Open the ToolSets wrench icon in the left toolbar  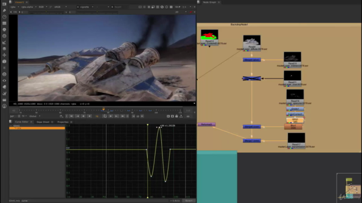[x=4, y=94]
